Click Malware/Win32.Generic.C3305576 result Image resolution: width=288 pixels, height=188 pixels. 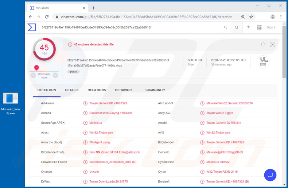pyautogui.click(x=229, y=103)
